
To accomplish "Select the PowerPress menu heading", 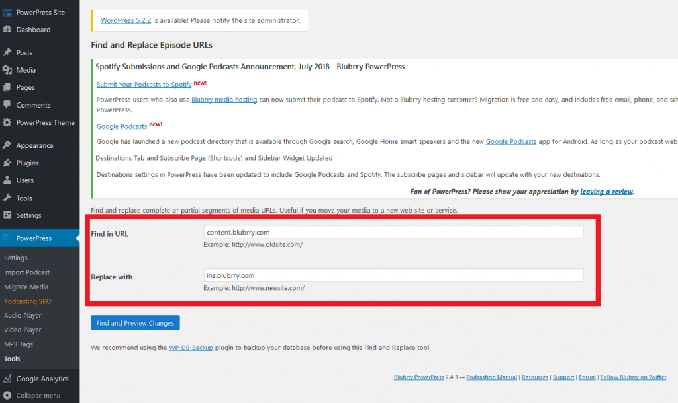I will tap(34, 238).
